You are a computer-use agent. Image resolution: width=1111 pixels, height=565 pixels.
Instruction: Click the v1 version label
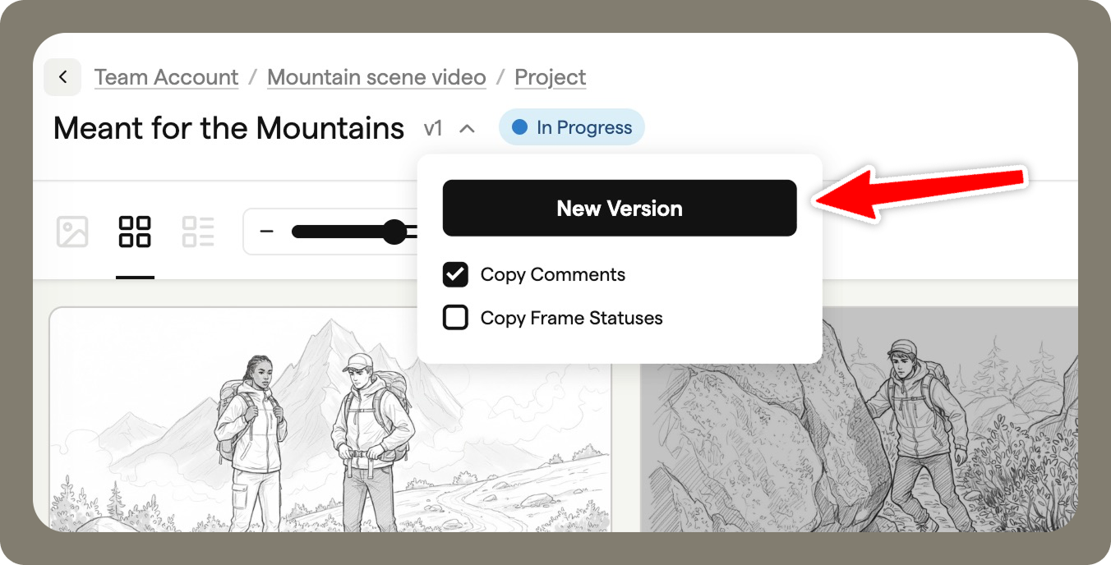click(433, 128)
